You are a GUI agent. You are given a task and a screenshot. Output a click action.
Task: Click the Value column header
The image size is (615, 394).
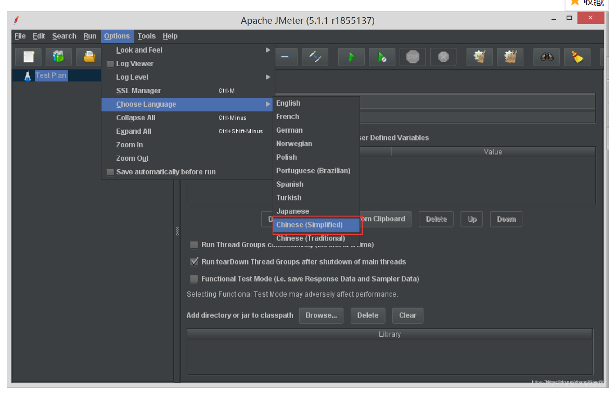(x=493, y=152)
